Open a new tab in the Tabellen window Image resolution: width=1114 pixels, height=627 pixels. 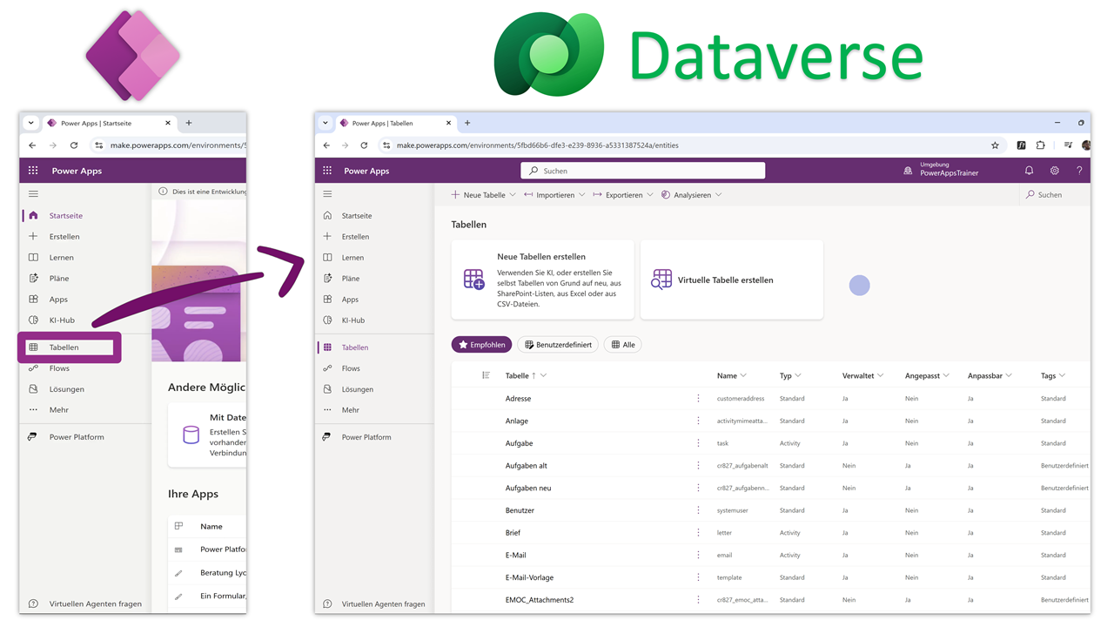point(467,123)
